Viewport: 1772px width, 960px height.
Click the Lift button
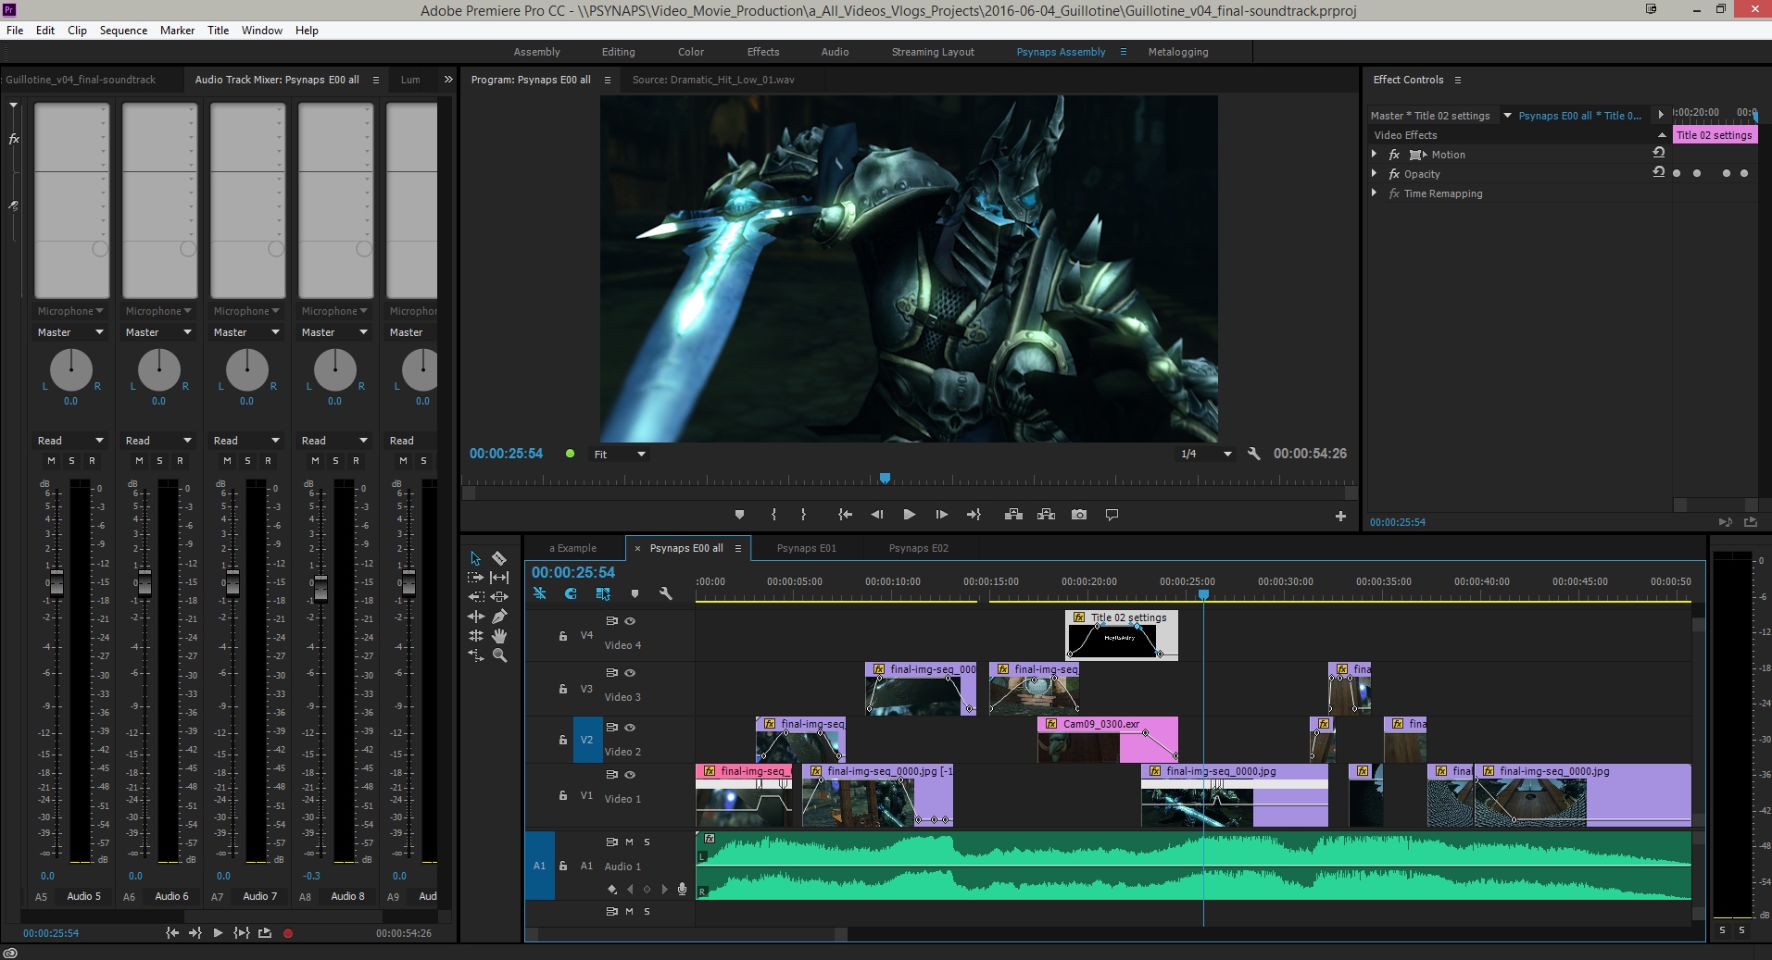[x=1013, y=515]
